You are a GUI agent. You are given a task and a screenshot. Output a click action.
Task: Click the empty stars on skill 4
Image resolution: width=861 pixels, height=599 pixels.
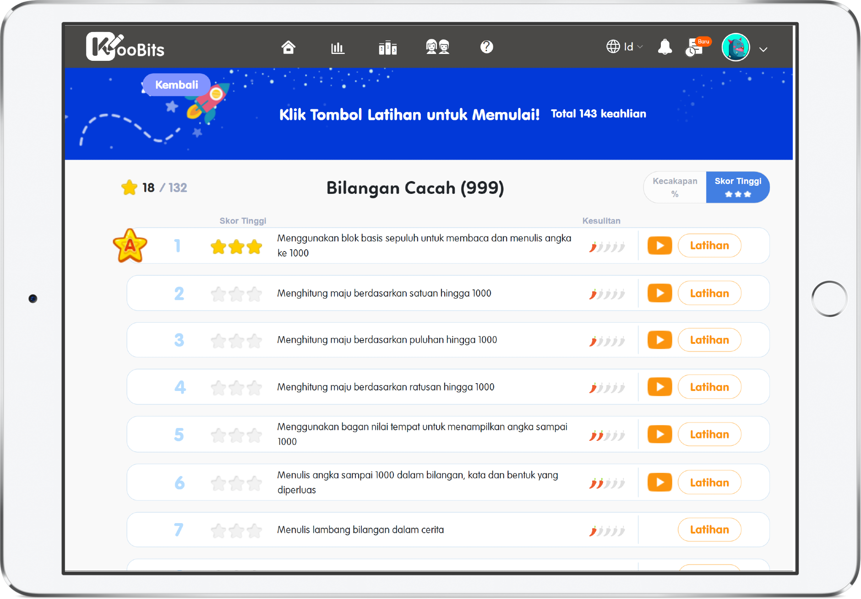coord(236,388)
